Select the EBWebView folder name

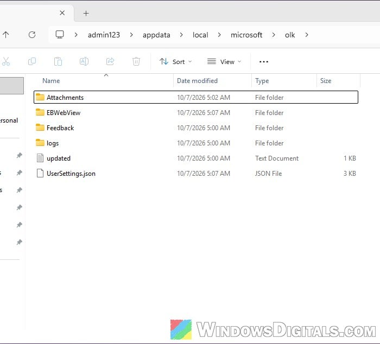pyautogui.click(x=64, y=113)
